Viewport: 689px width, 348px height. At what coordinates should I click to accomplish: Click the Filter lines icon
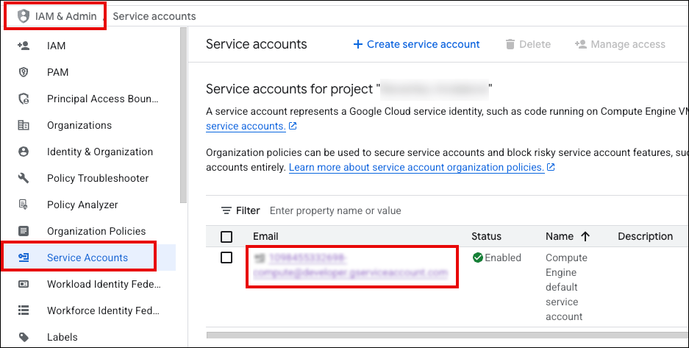(x=226, y=211)
